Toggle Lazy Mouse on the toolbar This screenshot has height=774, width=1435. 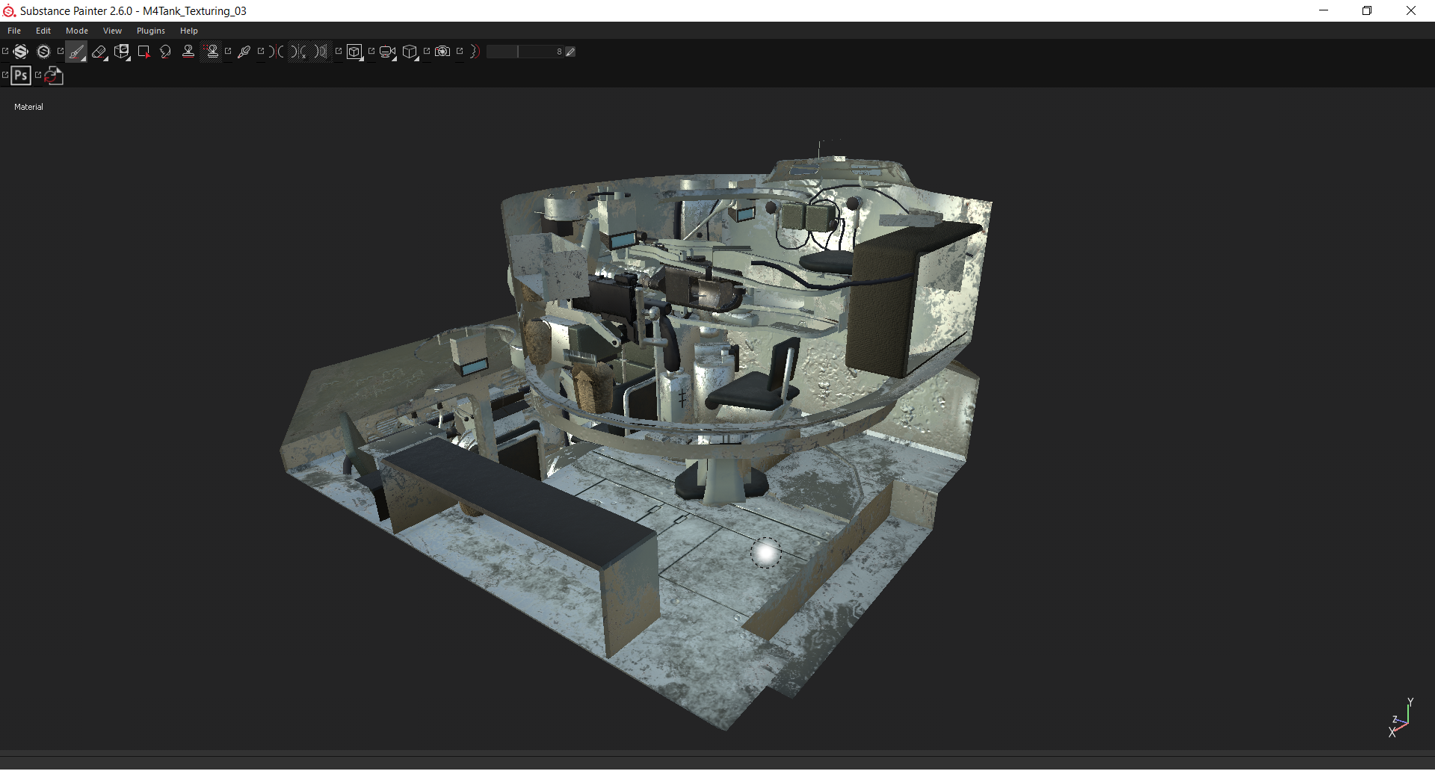click(475, 52)
